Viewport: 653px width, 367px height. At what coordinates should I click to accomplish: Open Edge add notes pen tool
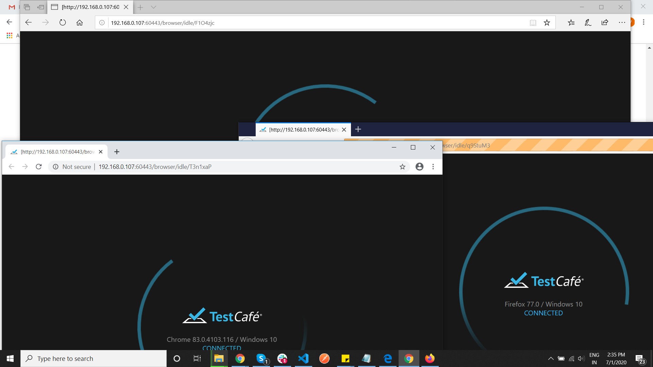coord(588,23)
